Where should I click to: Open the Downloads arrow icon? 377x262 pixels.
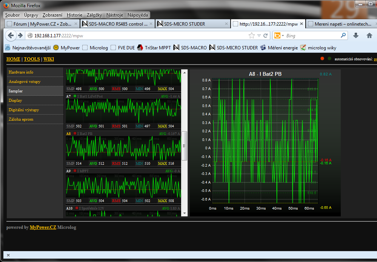point(355,35)
